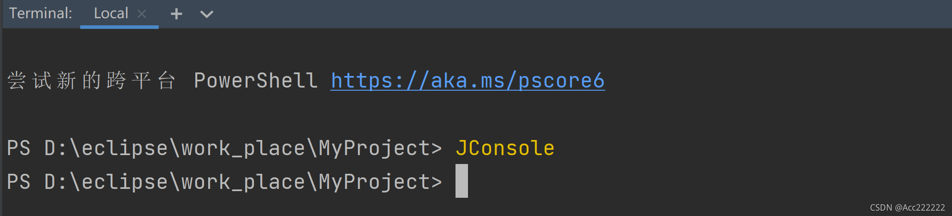Image resolution: width=952 pixels, height=216 pixels.
Task: Click the JConsole command text
Action: (505, 148)
